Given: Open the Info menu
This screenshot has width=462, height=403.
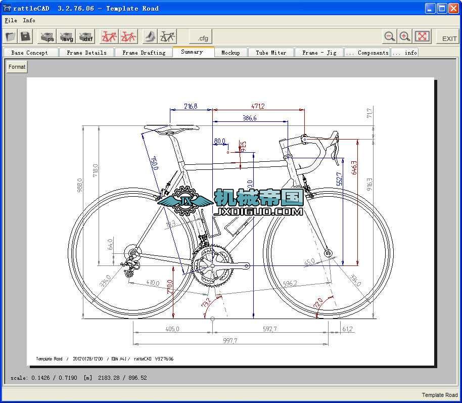Looking at the screenshot, I should tap(29, 20).
